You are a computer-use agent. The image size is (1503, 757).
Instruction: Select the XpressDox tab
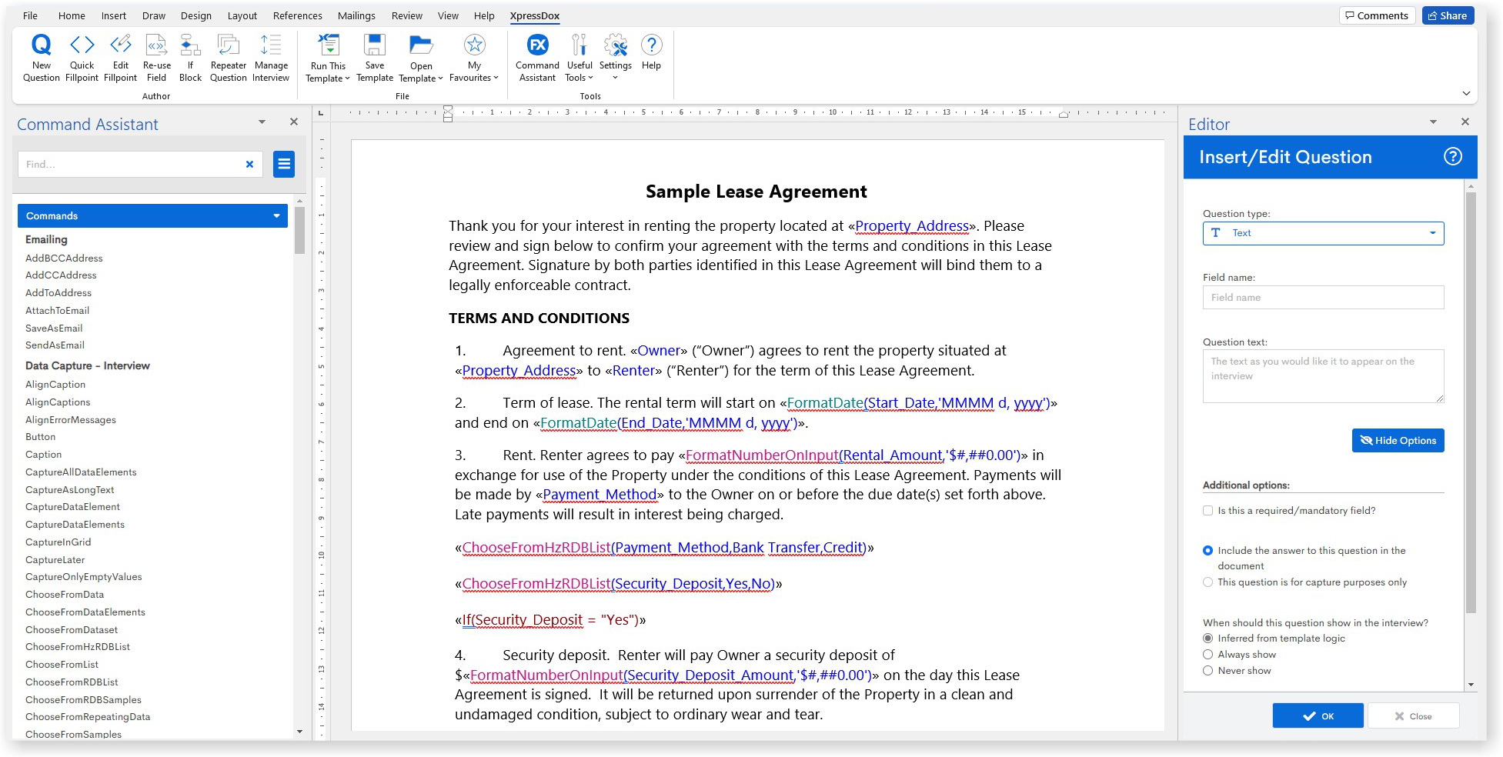coord(535,15)
